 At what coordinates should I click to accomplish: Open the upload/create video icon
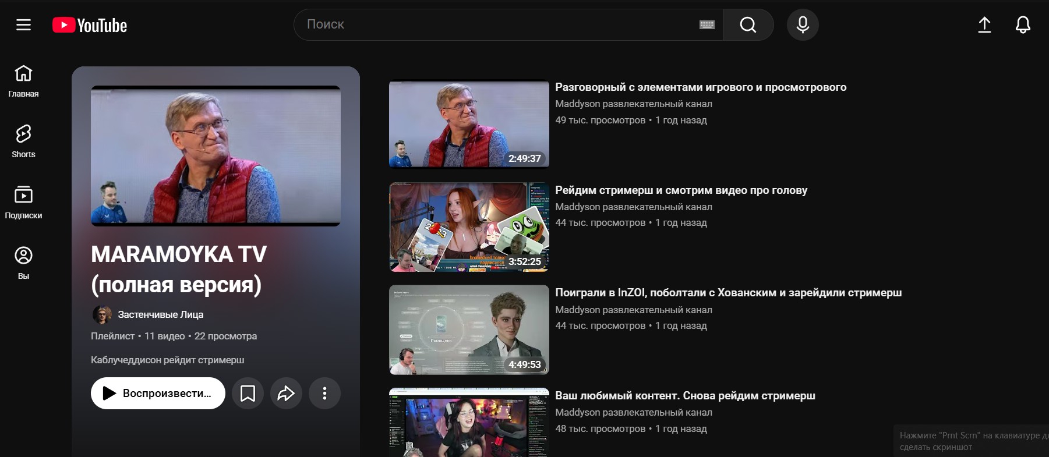click(984, 24)
